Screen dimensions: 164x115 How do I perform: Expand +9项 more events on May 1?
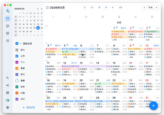(x=114, y=40)
